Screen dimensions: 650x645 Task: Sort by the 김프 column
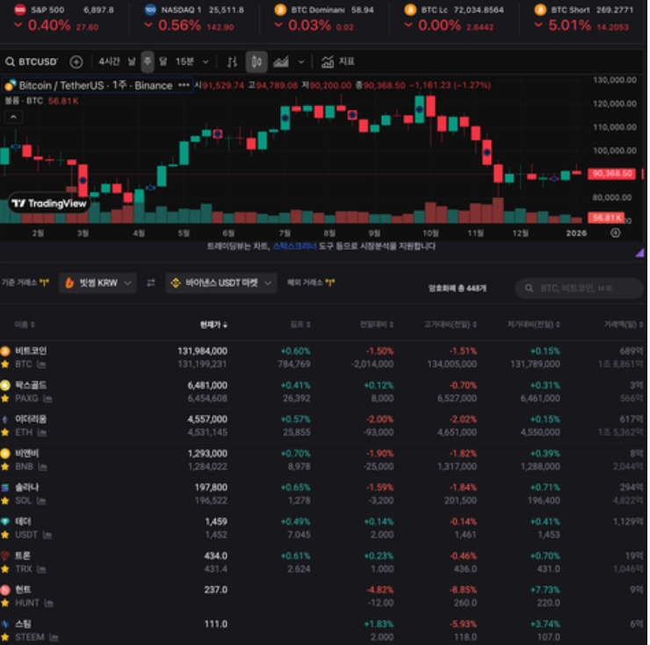[300, 325]
